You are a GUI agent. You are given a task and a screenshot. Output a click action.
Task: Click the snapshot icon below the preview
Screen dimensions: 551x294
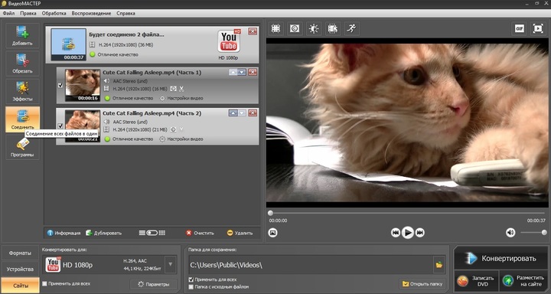tap(272, 233)
